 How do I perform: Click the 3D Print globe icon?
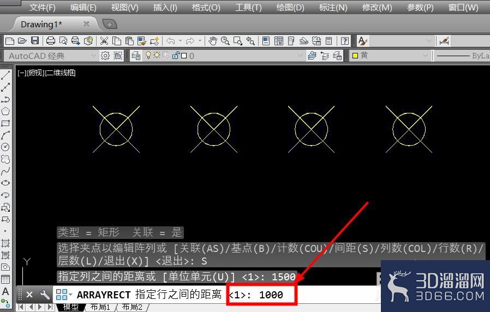tap(89, 41)
